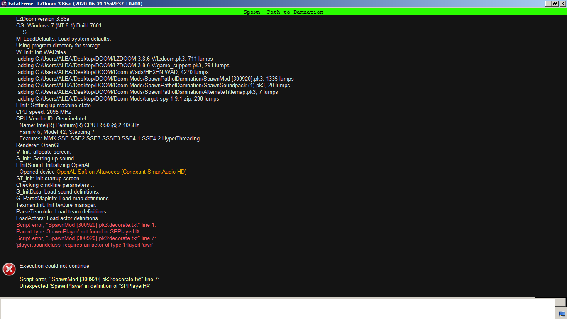Minimize the LZDoom Fatal Error window
Viewport: 567px width, 319px height.
(548, 4)
